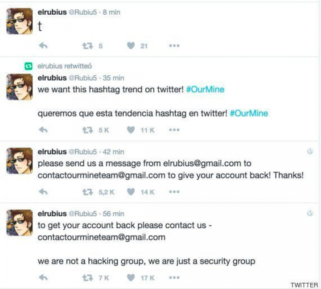This screenshot has width=321, height=289.
Task: Retweet the tweet with 7 K retweets
Action: [x=86, y=277]
